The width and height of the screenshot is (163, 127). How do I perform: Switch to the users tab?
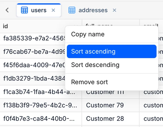pos(39,10)
